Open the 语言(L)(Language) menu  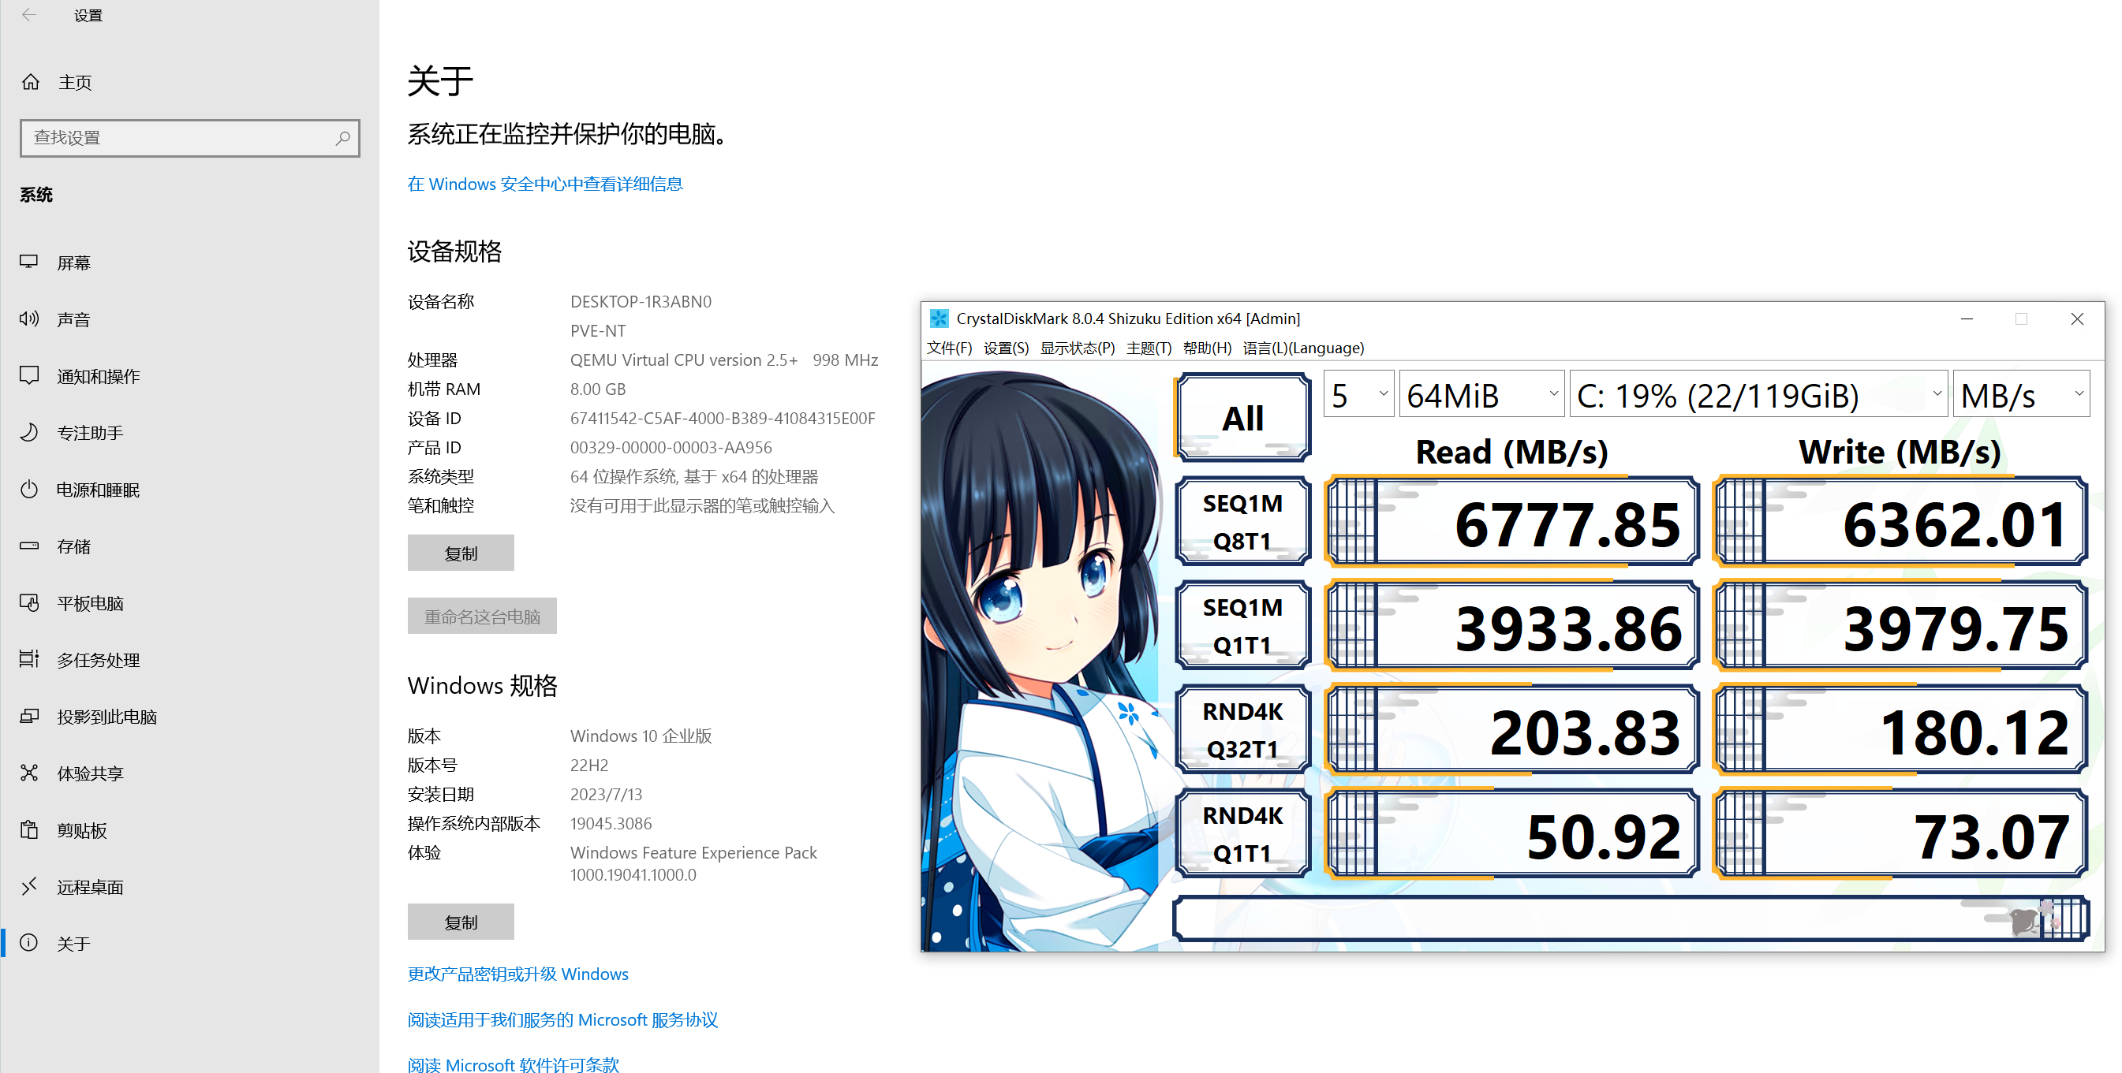1303,348
